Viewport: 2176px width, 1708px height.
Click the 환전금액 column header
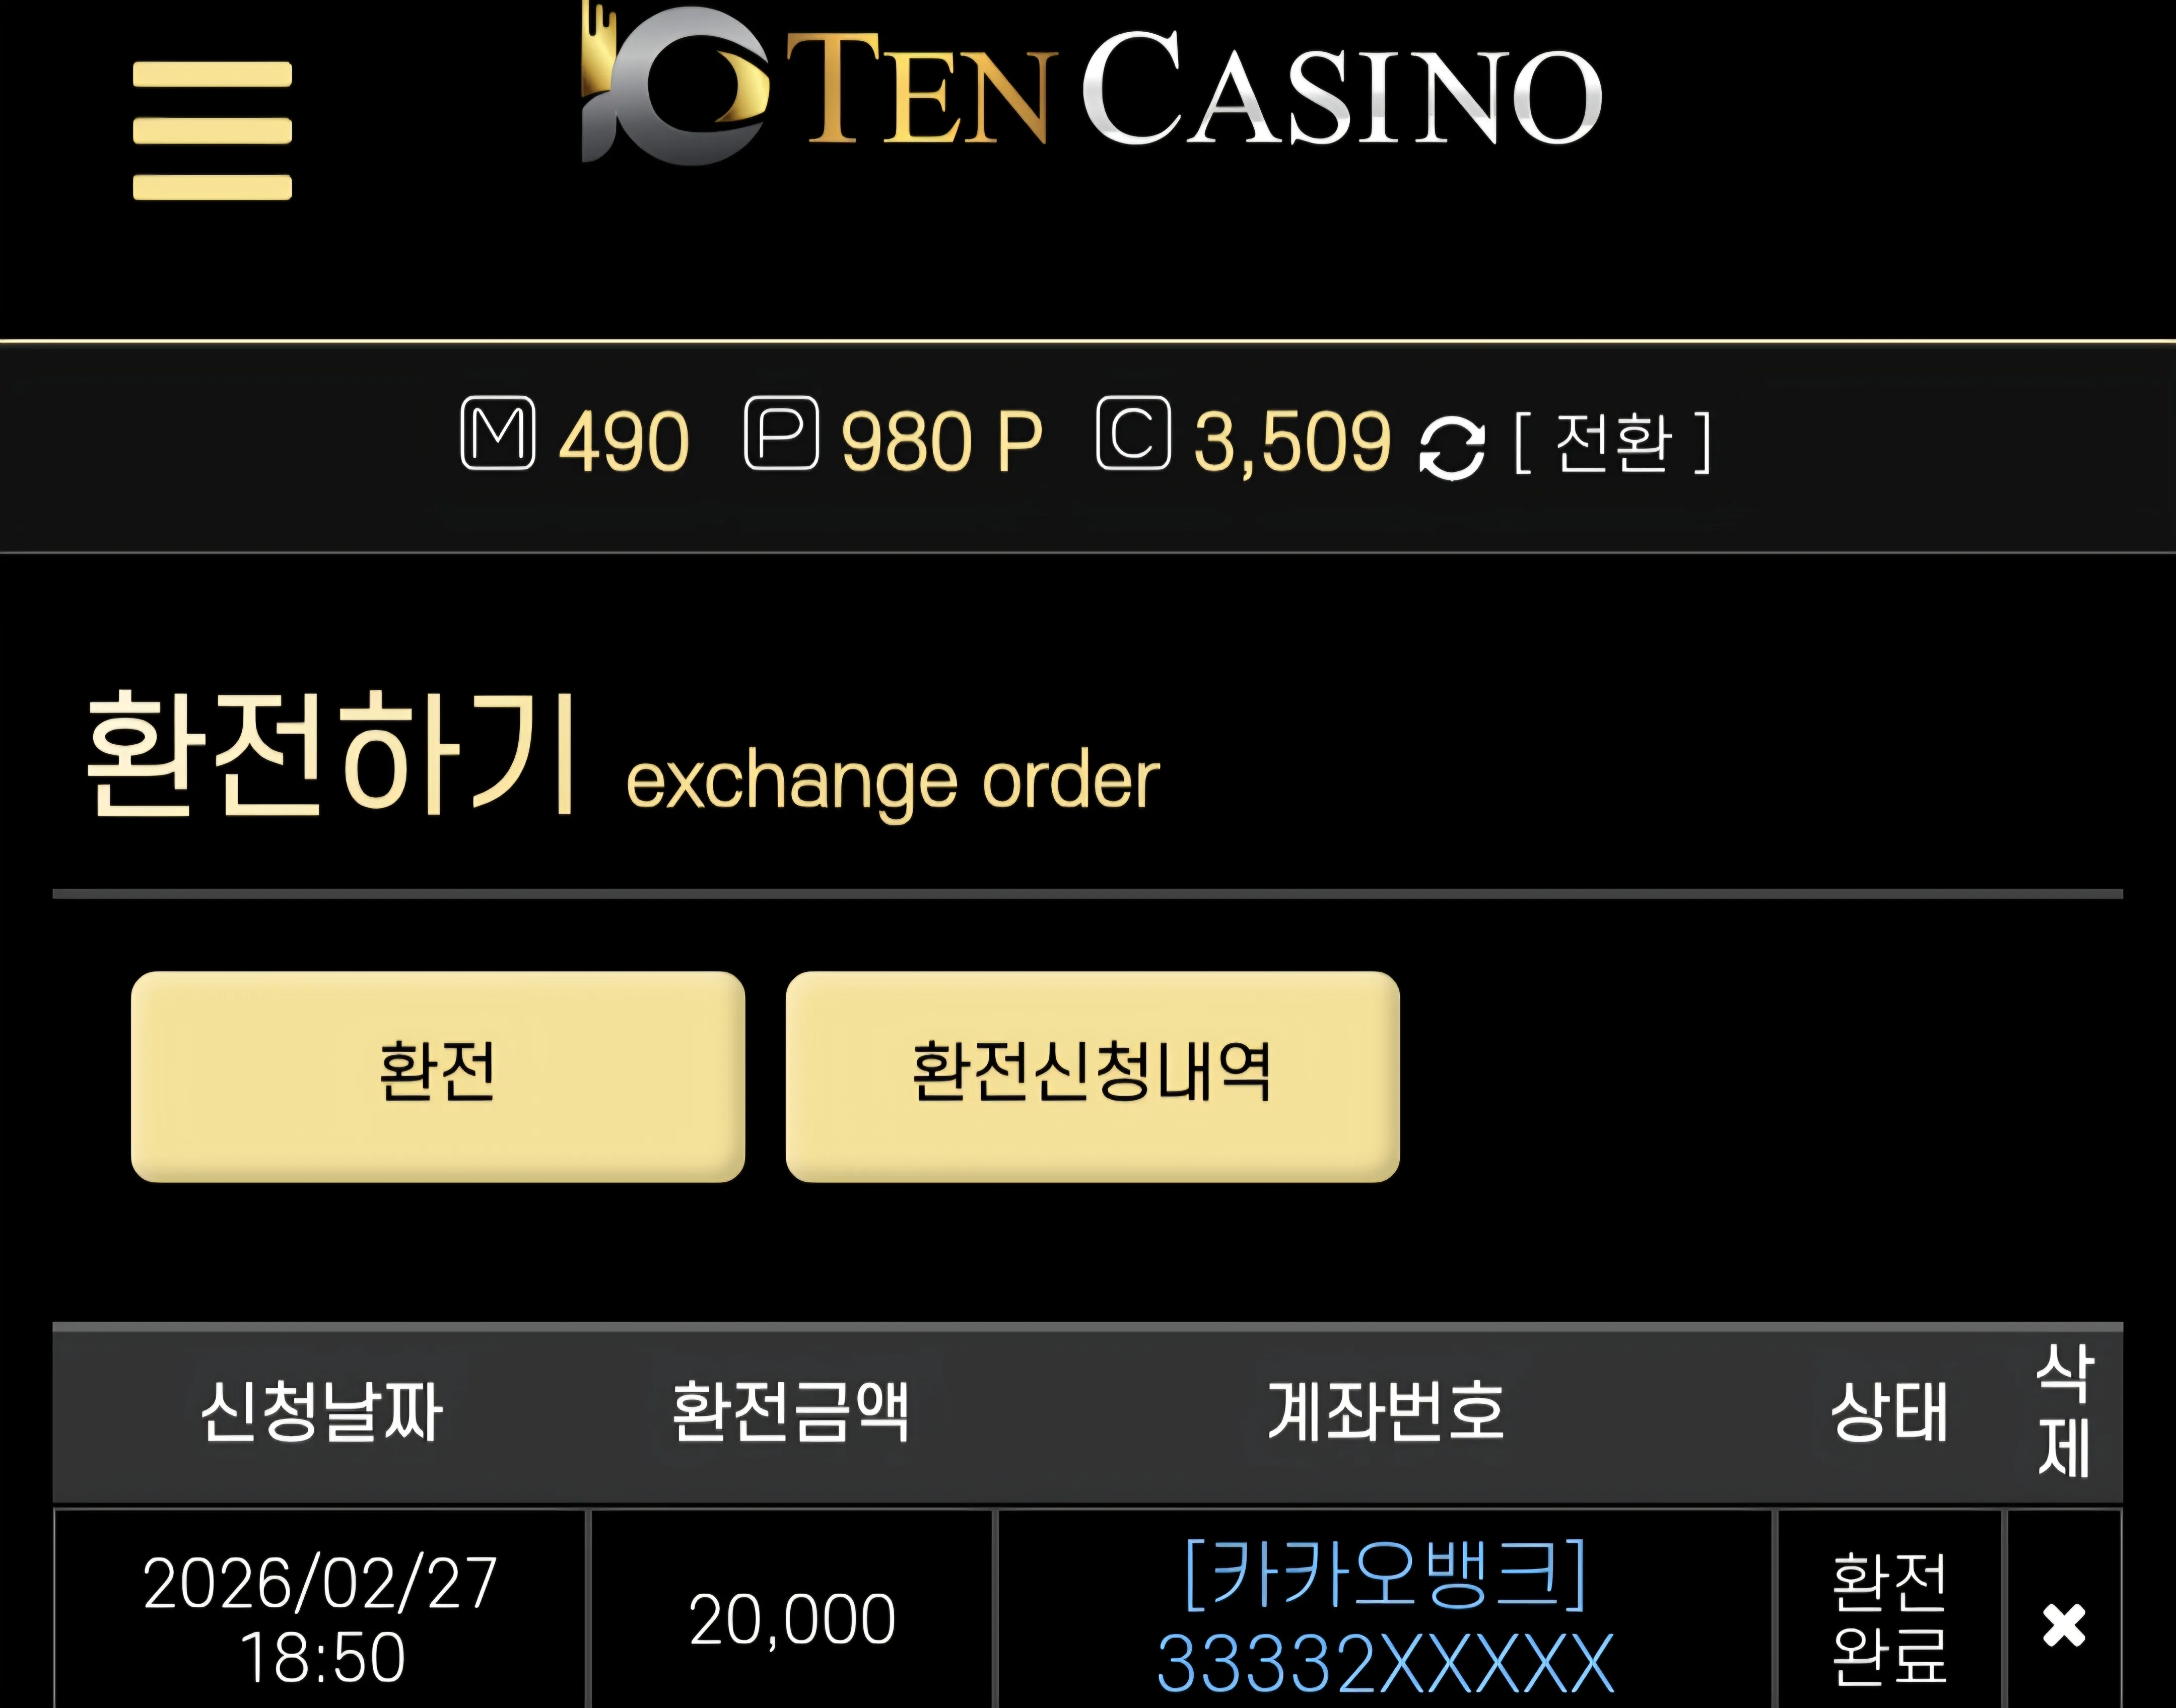791,1412
